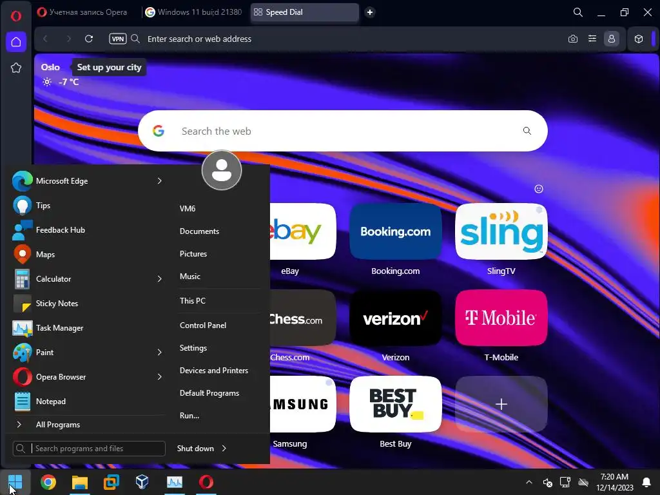Open the eBay speed dial tile
The height and width of the screenshot is (495, 660).
tap(303, 231)
